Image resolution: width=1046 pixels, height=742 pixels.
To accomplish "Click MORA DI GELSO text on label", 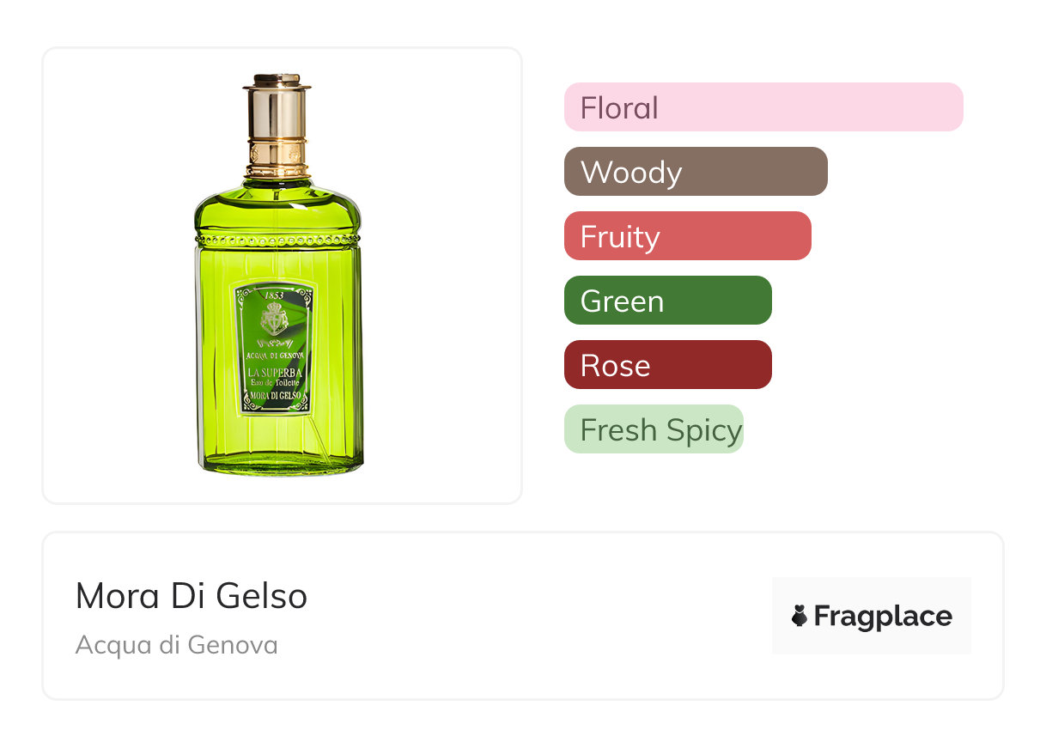I will point(274,397).
